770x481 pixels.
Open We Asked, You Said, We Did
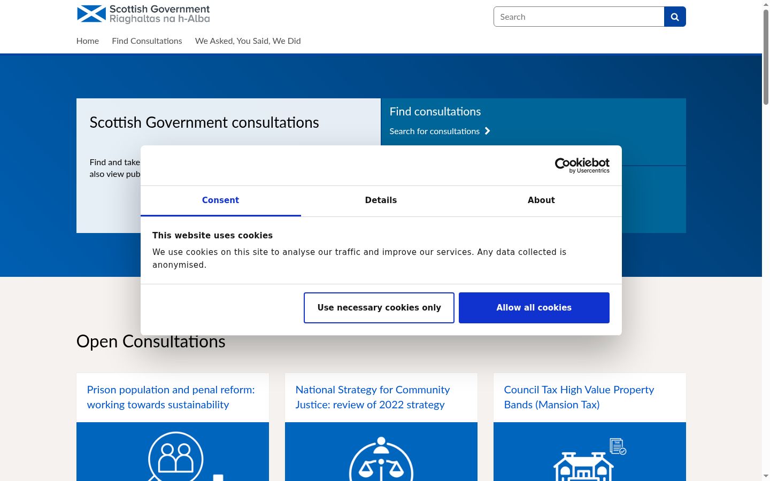pyautogui.click(x=248, y=41)
